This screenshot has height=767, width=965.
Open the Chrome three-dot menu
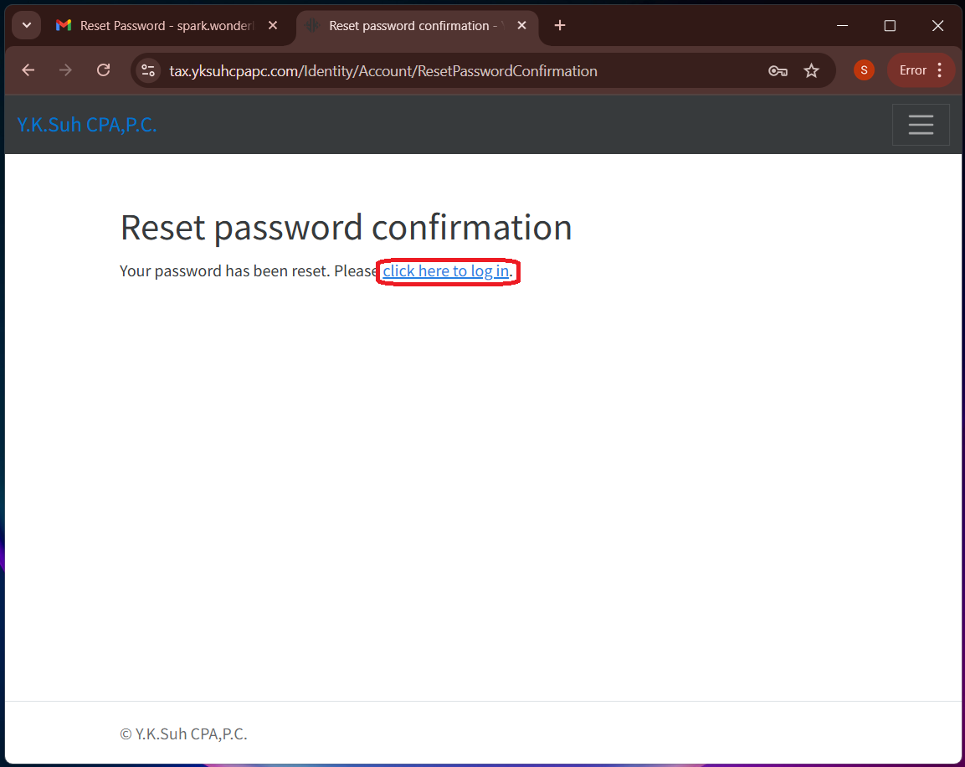tap(940, 70)
